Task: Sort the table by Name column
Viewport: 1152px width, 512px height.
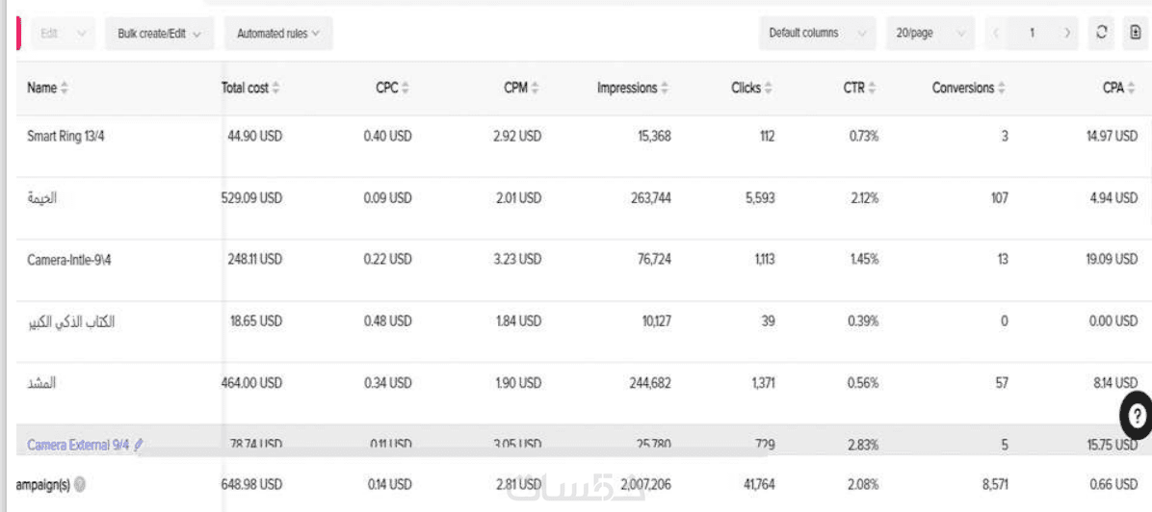Action: [x=65, y=89]
